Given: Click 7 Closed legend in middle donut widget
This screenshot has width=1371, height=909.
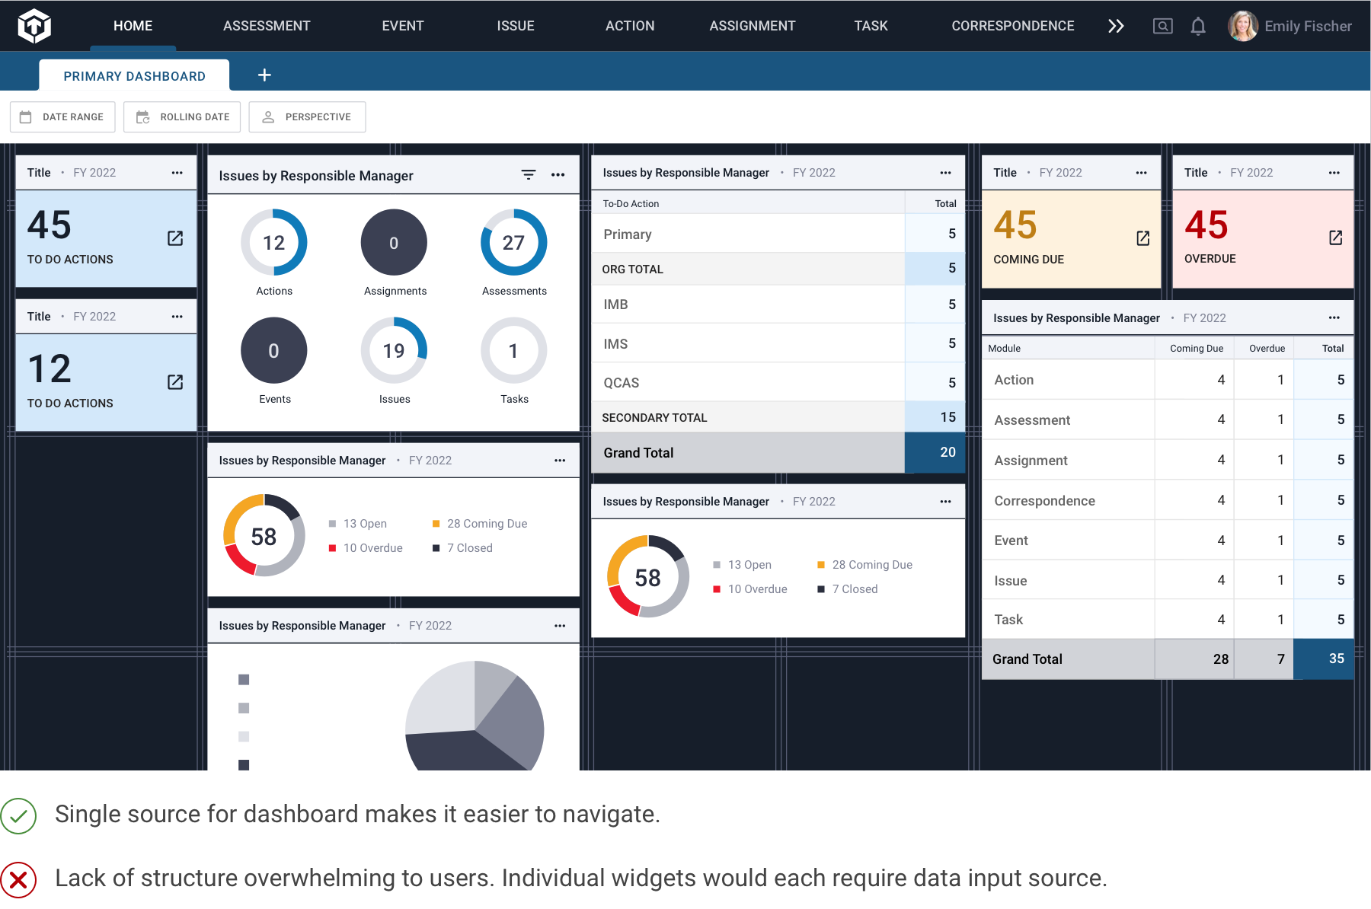Looking at the screenshot, I should 848,588.
